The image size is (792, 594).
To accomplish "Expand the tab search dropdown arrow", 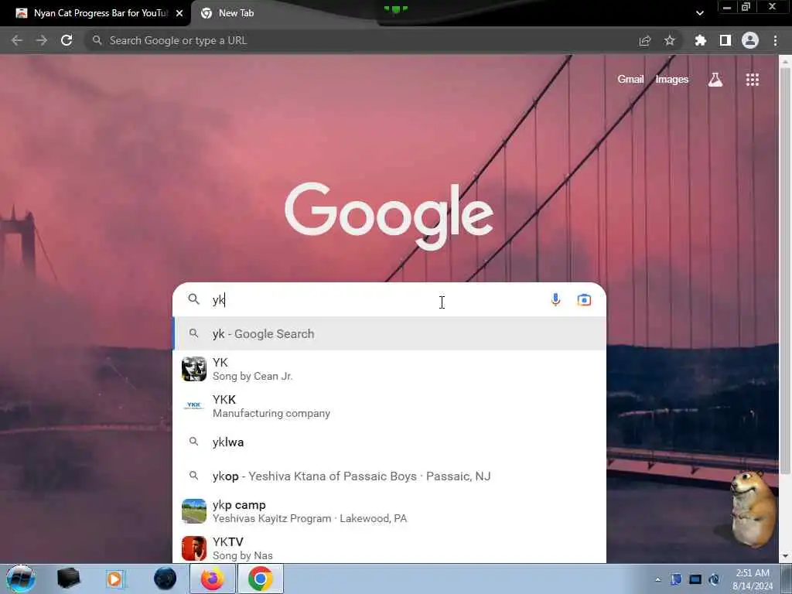I will pos(699,13).
